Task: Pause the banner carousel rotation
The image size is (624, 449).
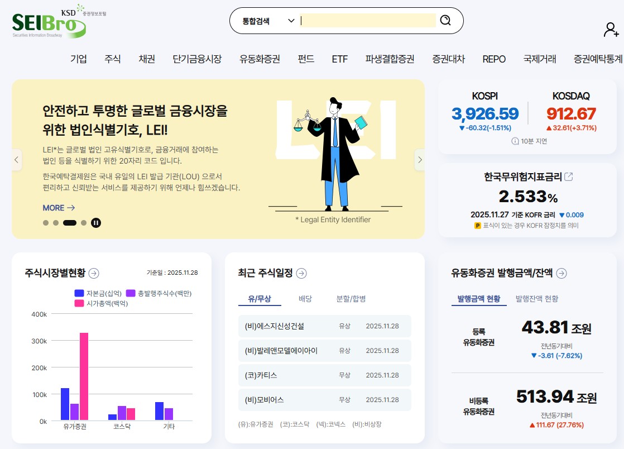Action: [96, 223]
